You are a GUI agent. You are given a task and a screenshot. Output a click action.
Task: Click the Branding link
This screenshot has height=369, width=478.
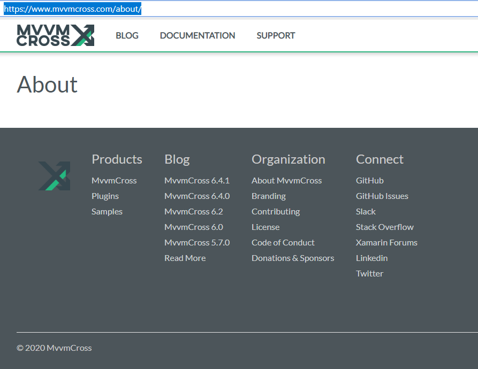[268, 196]
